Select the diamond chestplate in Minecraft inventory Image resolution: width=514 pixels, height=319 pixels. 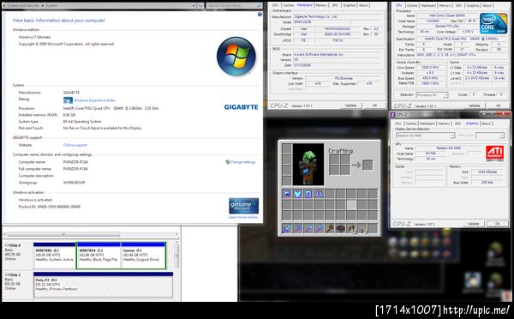point(297,194)
